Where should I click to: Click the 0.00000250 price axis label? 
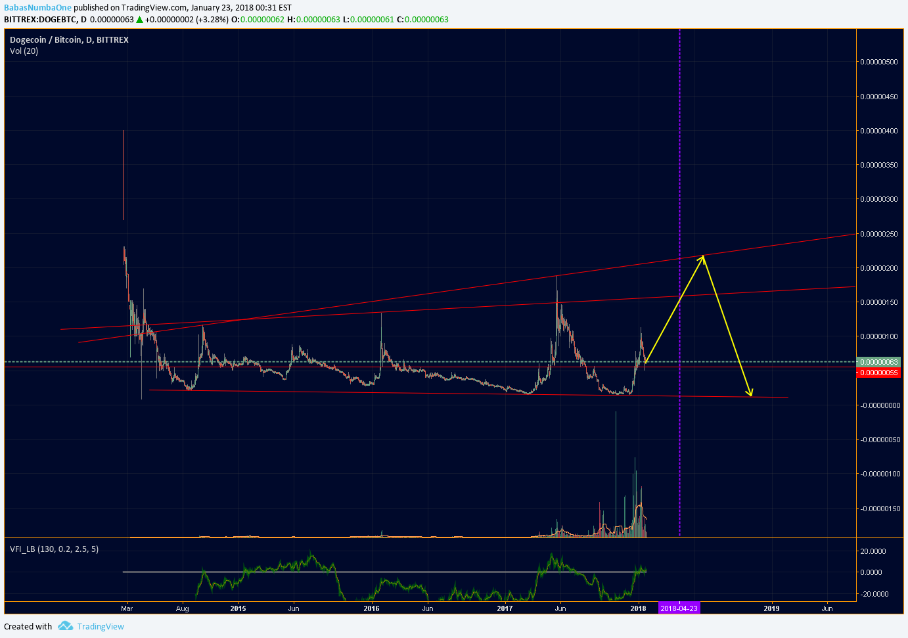click(x=879, y=234)
